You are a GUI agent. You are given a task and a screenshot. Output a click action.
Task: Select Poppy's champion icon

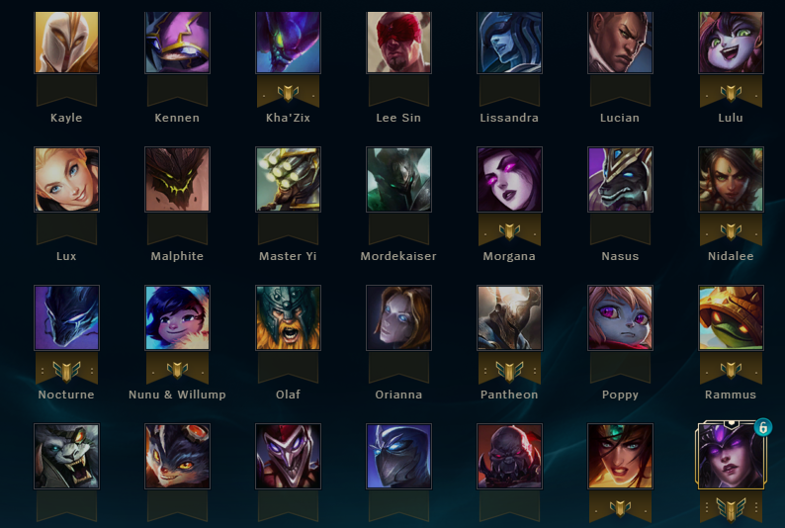(x=620, y=317)
